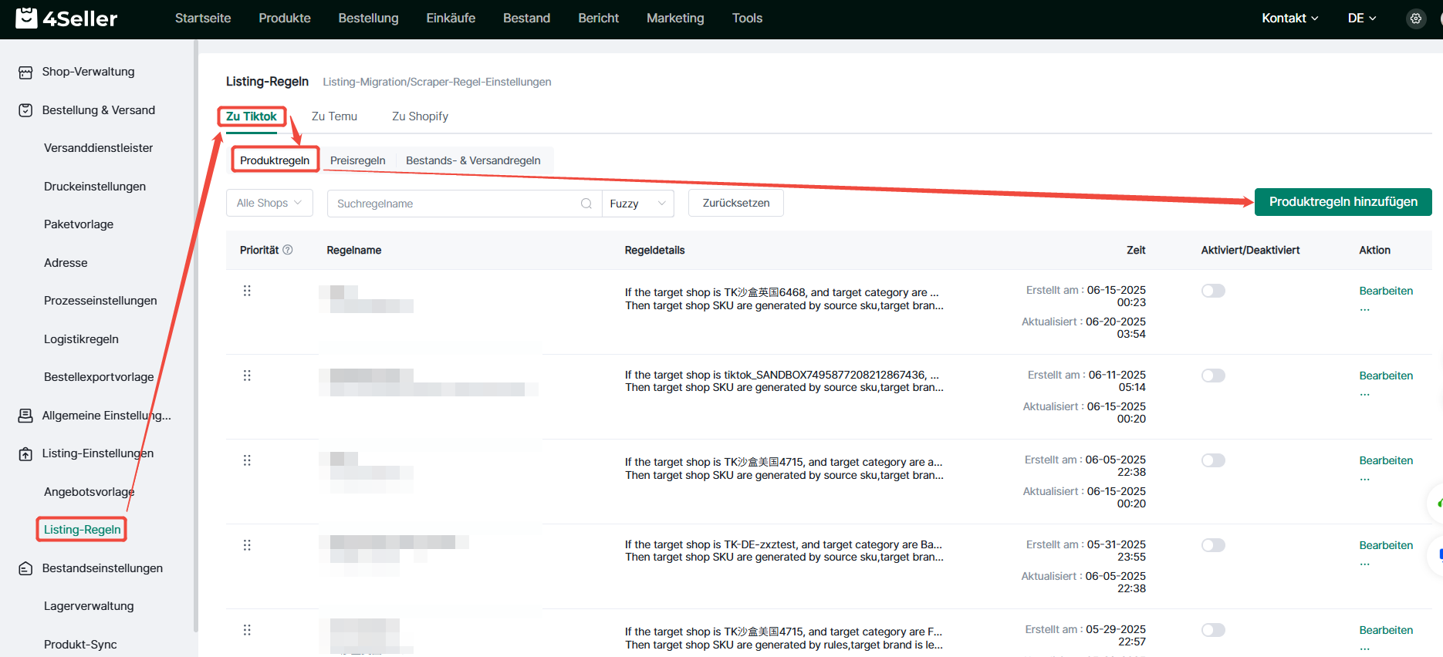Image resolution: width=1443 pixels, height=657 pixels.
Task: Open the DE language dropdown
Action: click(x=1362, y=19)
